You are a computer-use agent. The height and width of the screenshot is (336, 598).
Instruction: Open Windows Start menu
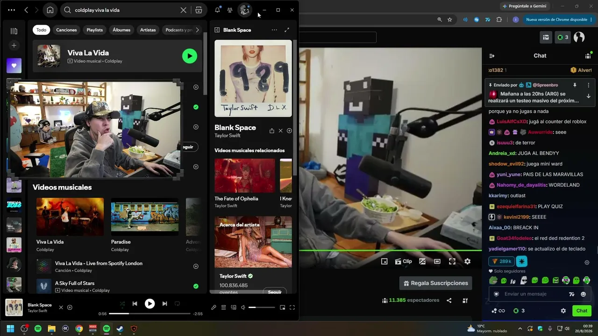coord(10,329)
